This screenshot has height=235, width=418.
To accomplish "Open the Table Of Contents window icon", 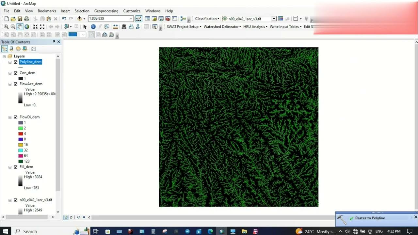I will (x=147, y=19).
